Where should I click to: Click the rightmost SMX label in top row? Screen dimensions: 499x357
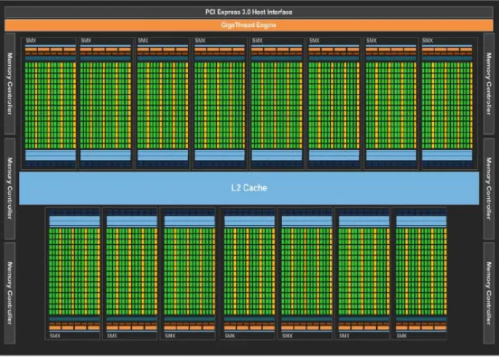428,41
